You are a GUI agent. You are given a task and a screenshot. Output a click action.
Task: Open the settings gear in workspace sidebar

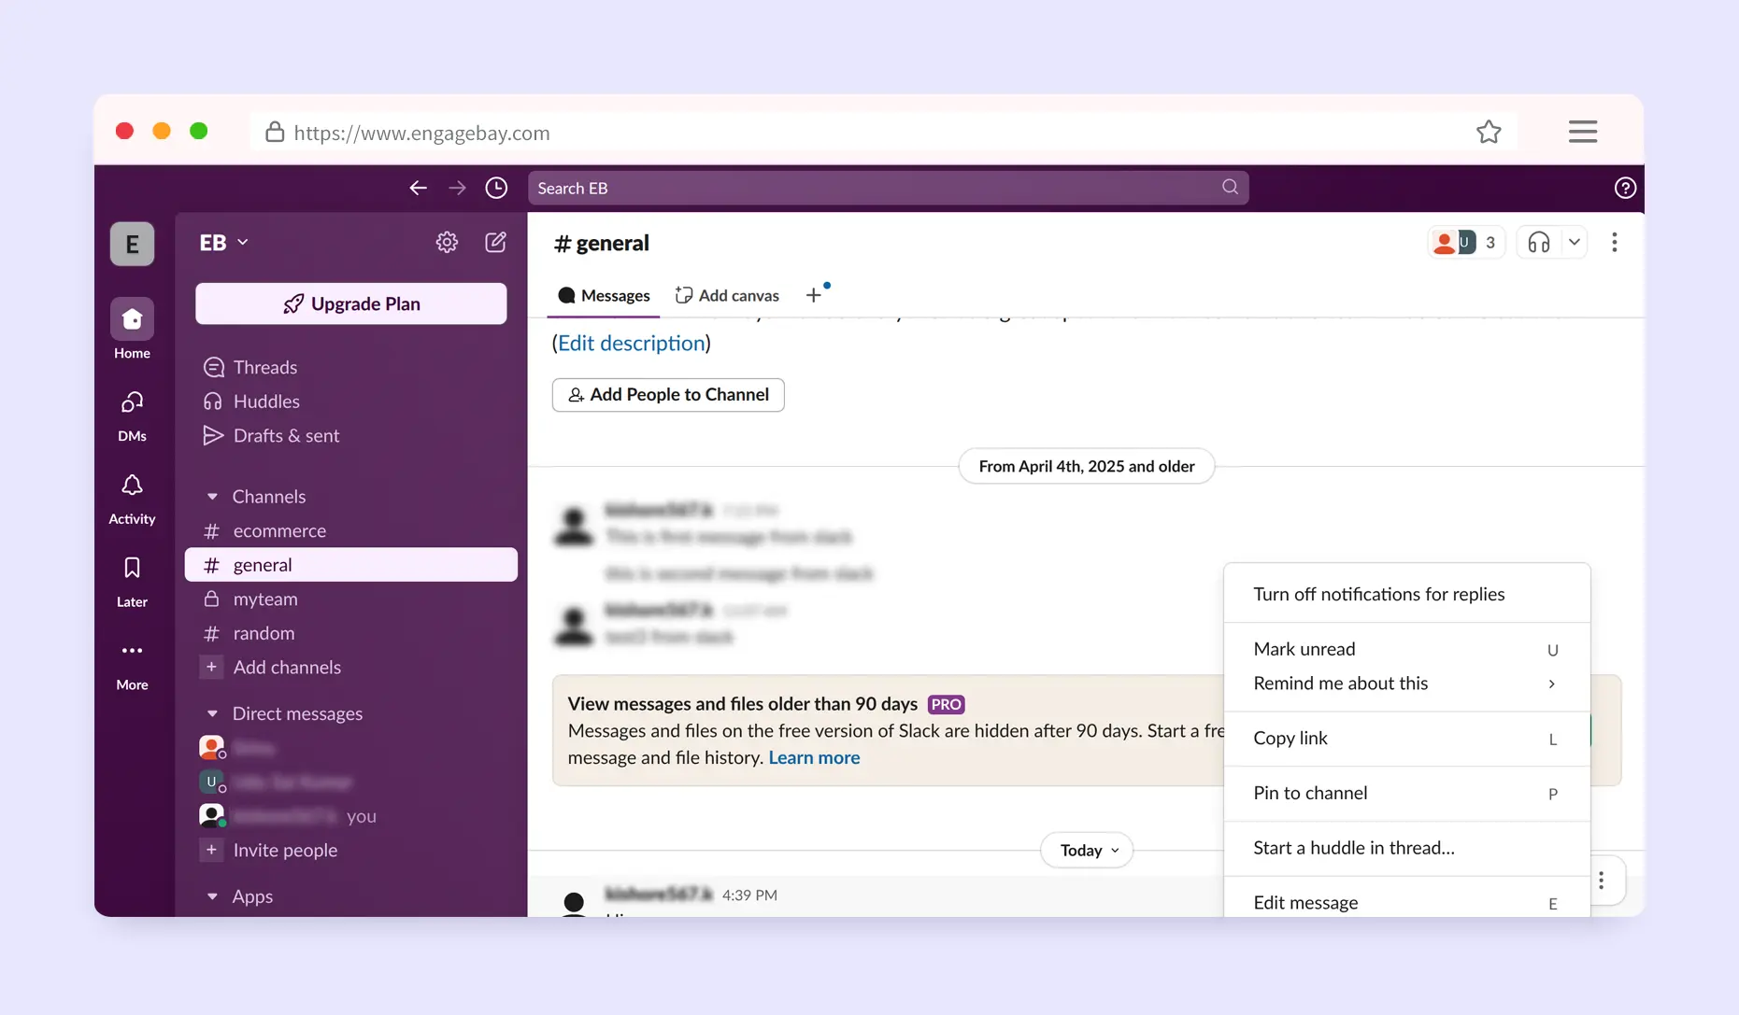coord(447,243)
